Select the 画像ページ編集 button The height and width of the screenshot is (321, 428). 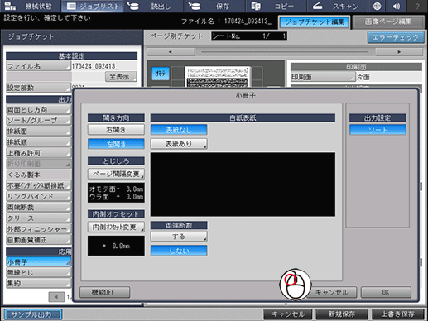pos(388,22)
